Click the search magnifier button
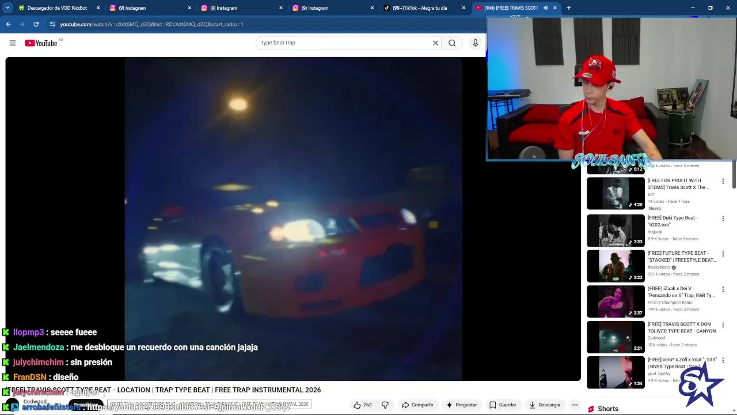The image size is (737, 415). coord(452,43)
